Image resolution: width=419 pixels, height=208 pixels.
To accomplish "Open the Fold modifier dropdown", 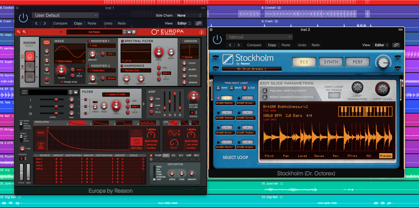I will tap(102, 46).
